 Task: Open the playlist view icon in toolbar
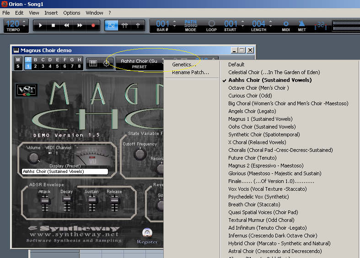111,25
